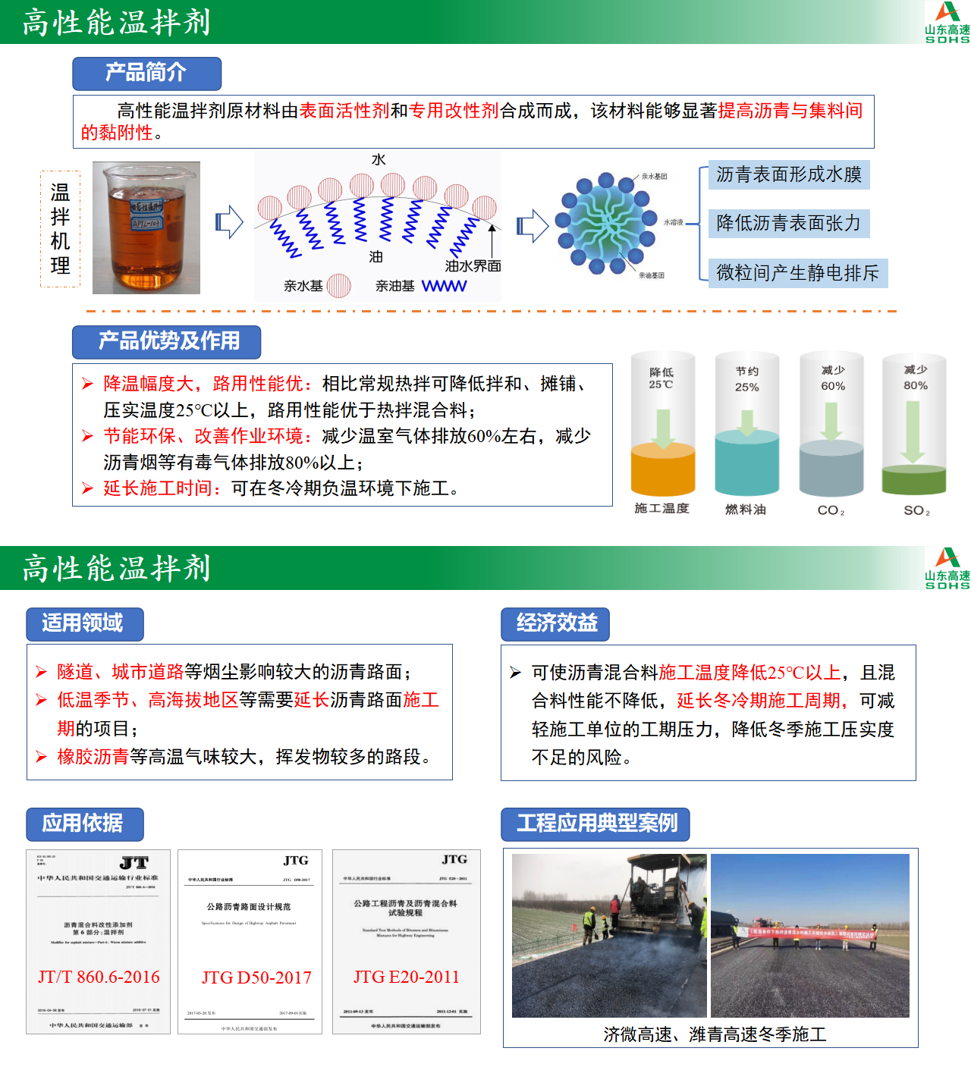Screen dimensions: 971x1092
Task: Select the 沥青表面形成水膜 text box
Action: pyautogui.click(x=789, y=174)
